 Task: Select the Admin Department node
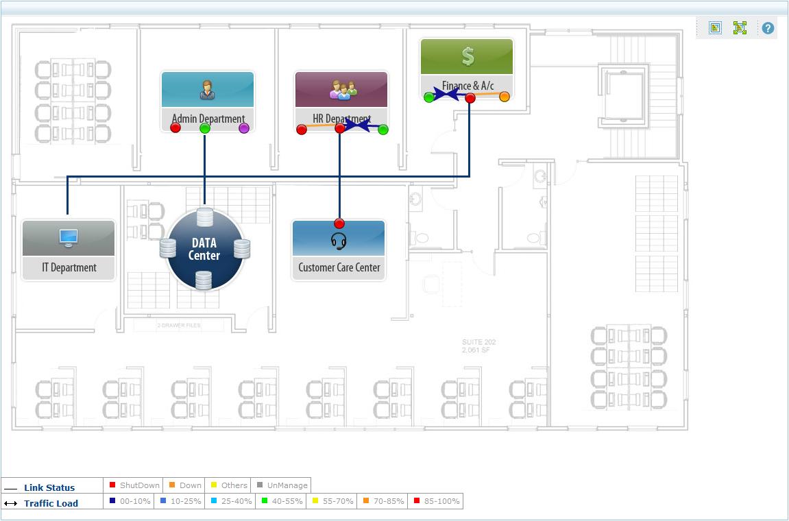tap(208, 101)
